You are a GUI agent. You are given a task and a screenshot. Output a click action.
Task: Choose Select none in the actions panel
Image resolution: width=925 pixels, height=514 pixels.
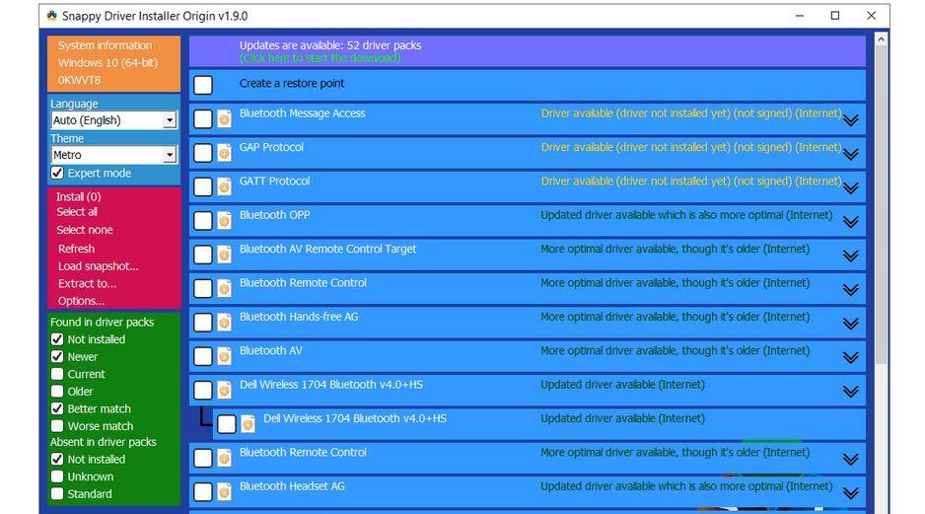[85, 230]
